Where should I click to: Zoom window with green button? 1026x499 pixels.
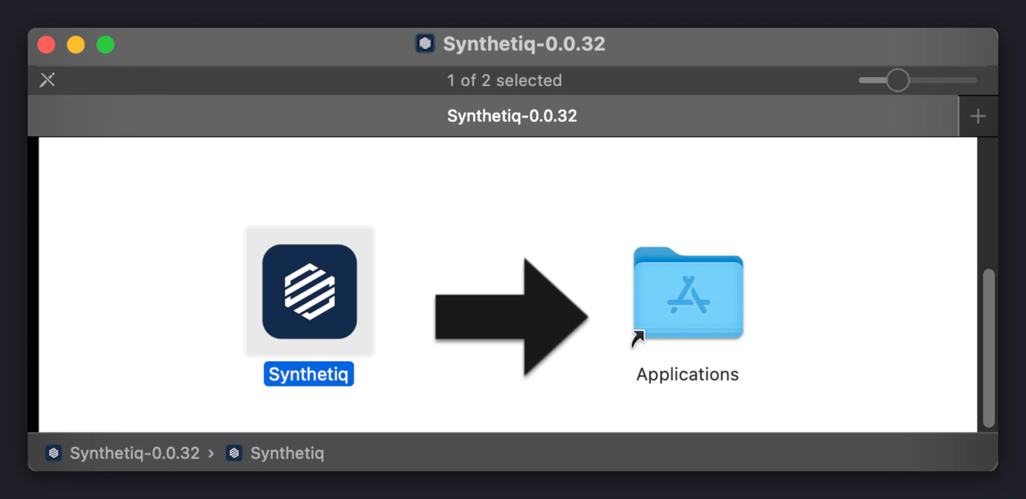pos(105,45)
